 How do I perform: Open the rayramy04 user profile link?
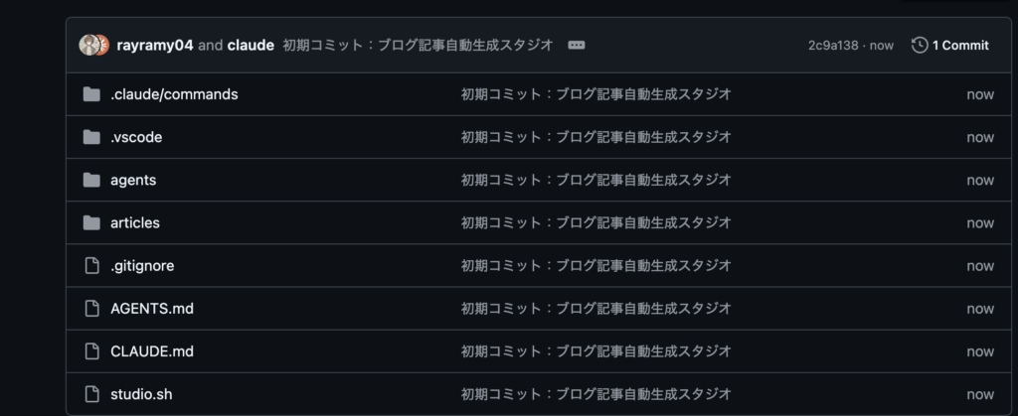coord(155,45)
